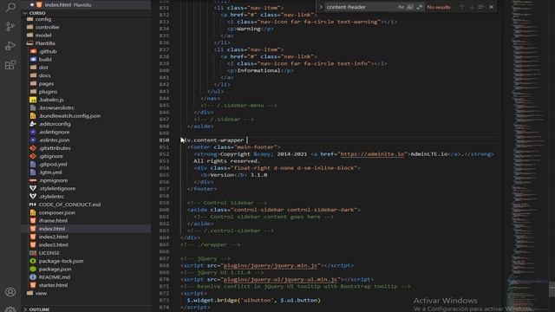Viewport: 555px width, 312px height.
Task: Expand the replace field chevron in find widget
Action: [x=321, y=7]
